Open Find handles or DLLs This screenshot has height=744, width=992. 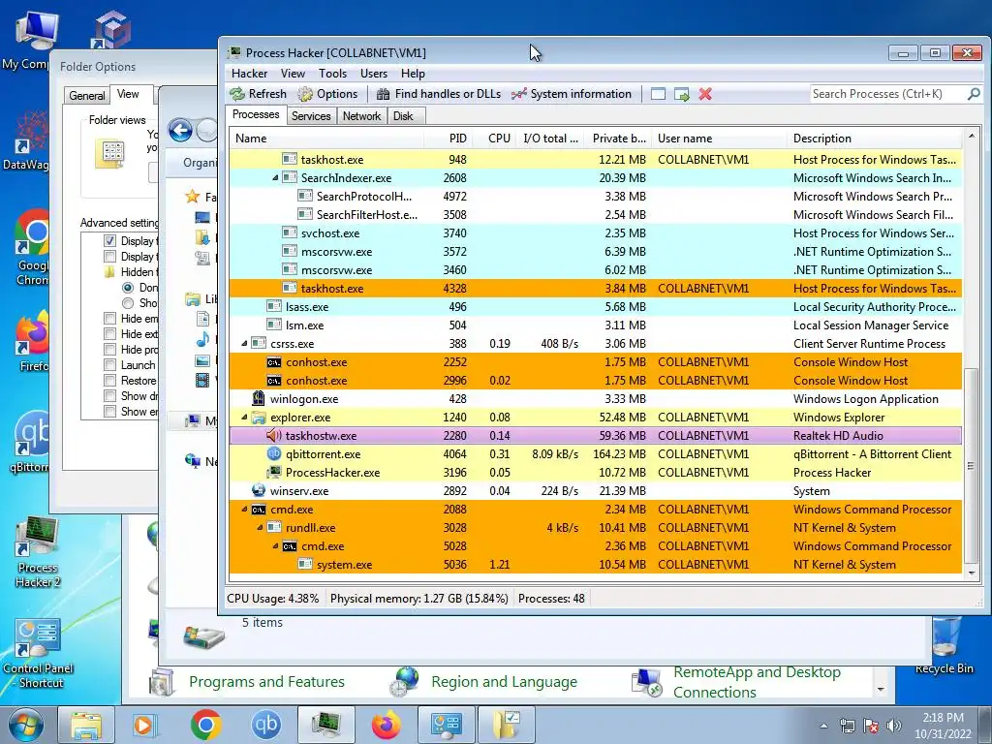point(439,94)
